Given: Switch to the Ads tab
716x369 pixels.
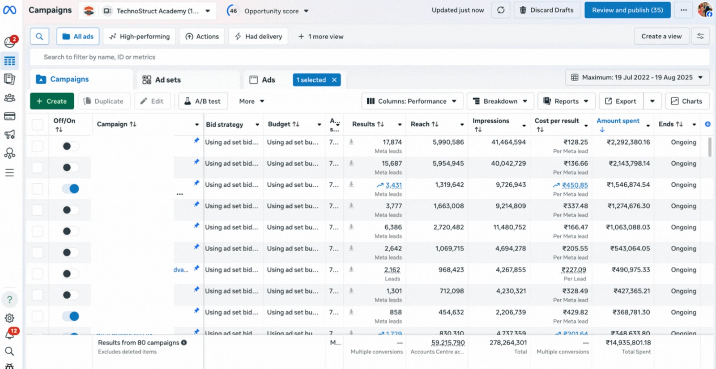Looking at the screenshot, I should (262, 80).
